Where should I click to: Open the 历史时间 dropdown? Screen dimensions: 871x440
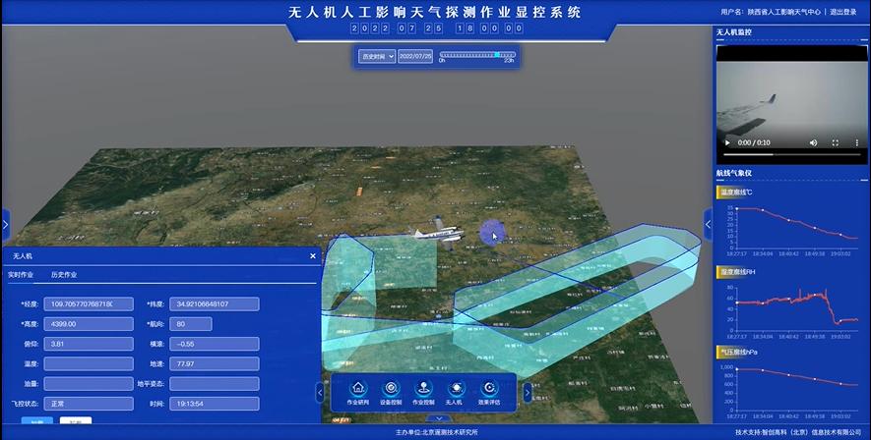tap(378, 57)
